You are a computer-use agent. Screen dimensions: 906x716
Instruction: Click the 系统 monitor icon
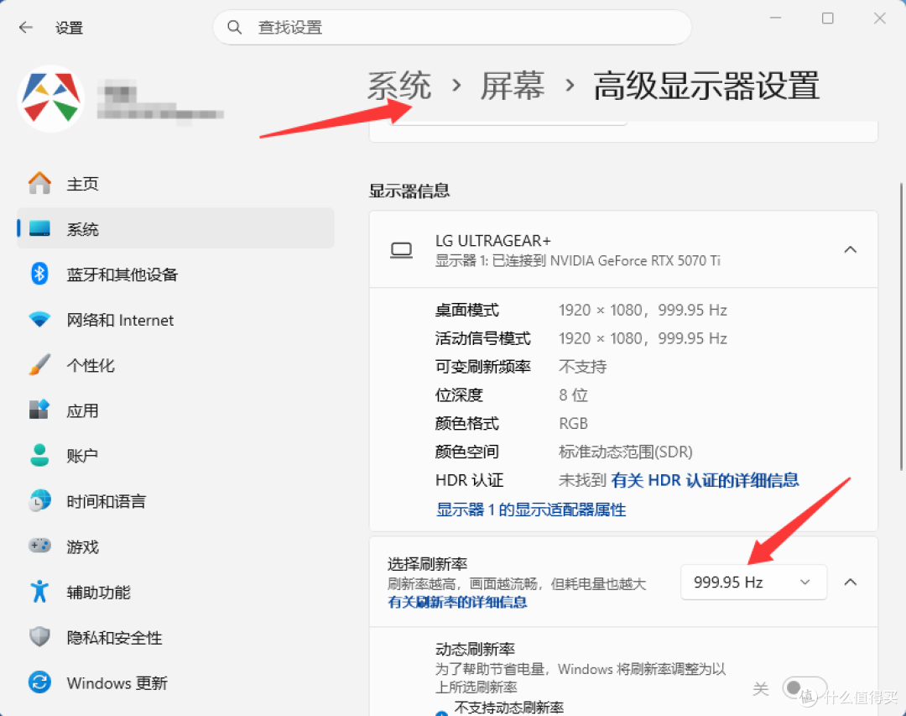39,228
